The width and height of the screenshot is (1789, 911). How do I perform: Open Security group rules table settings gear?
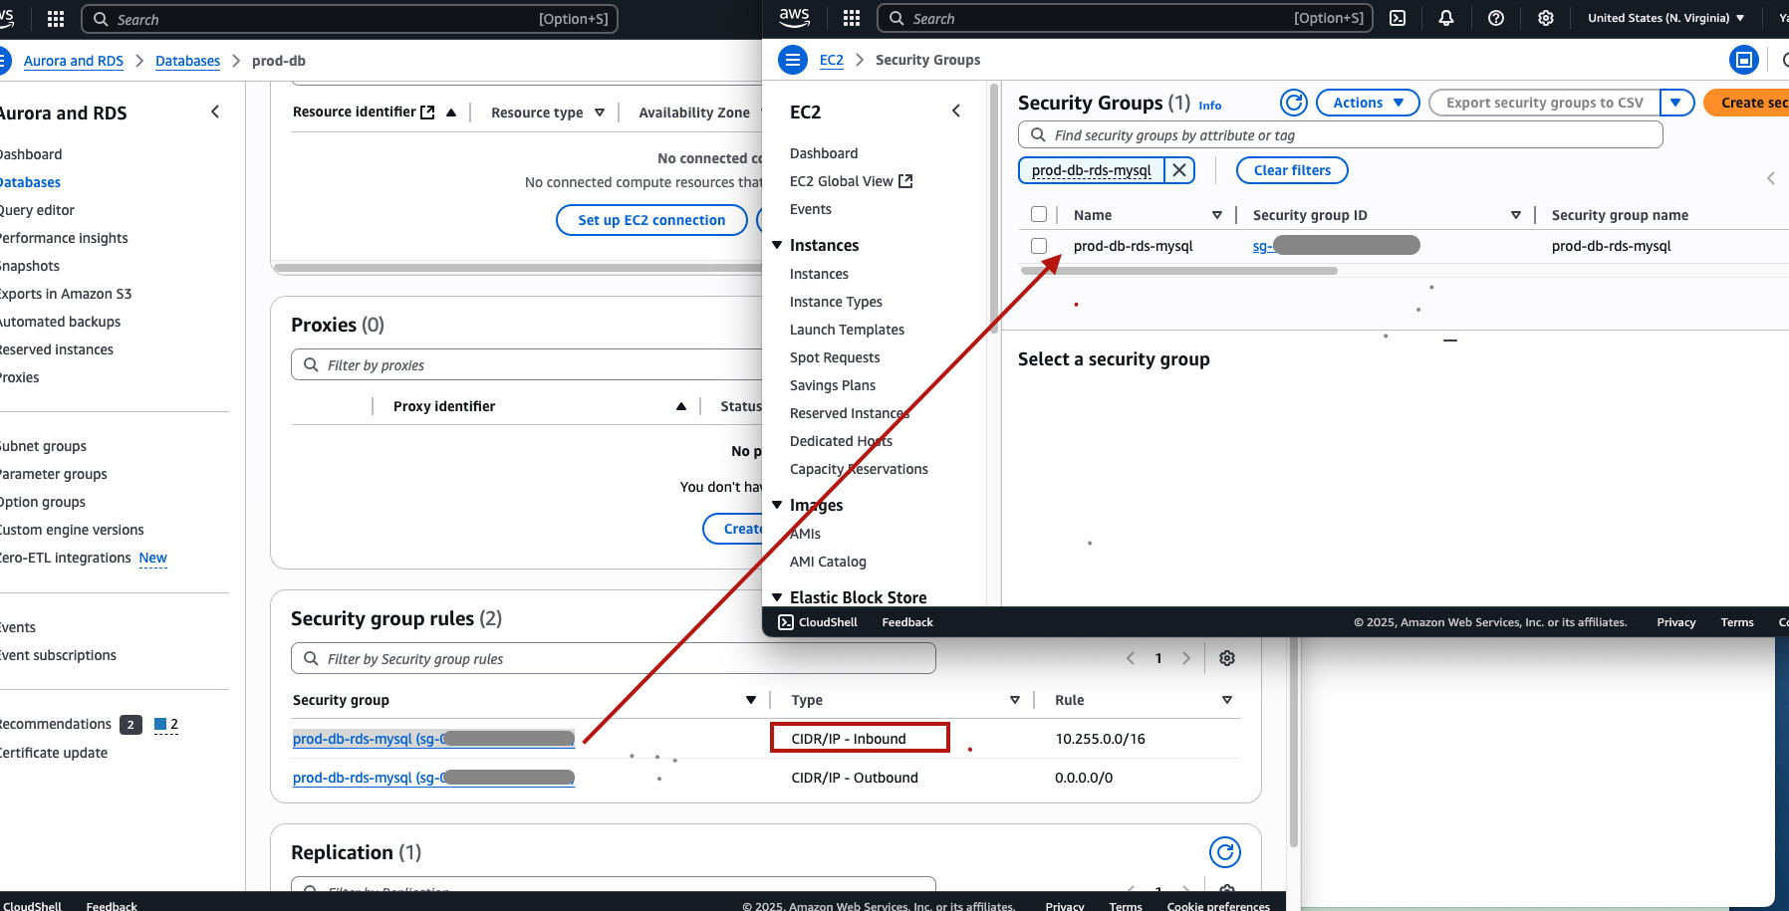tap(1227, 658)
